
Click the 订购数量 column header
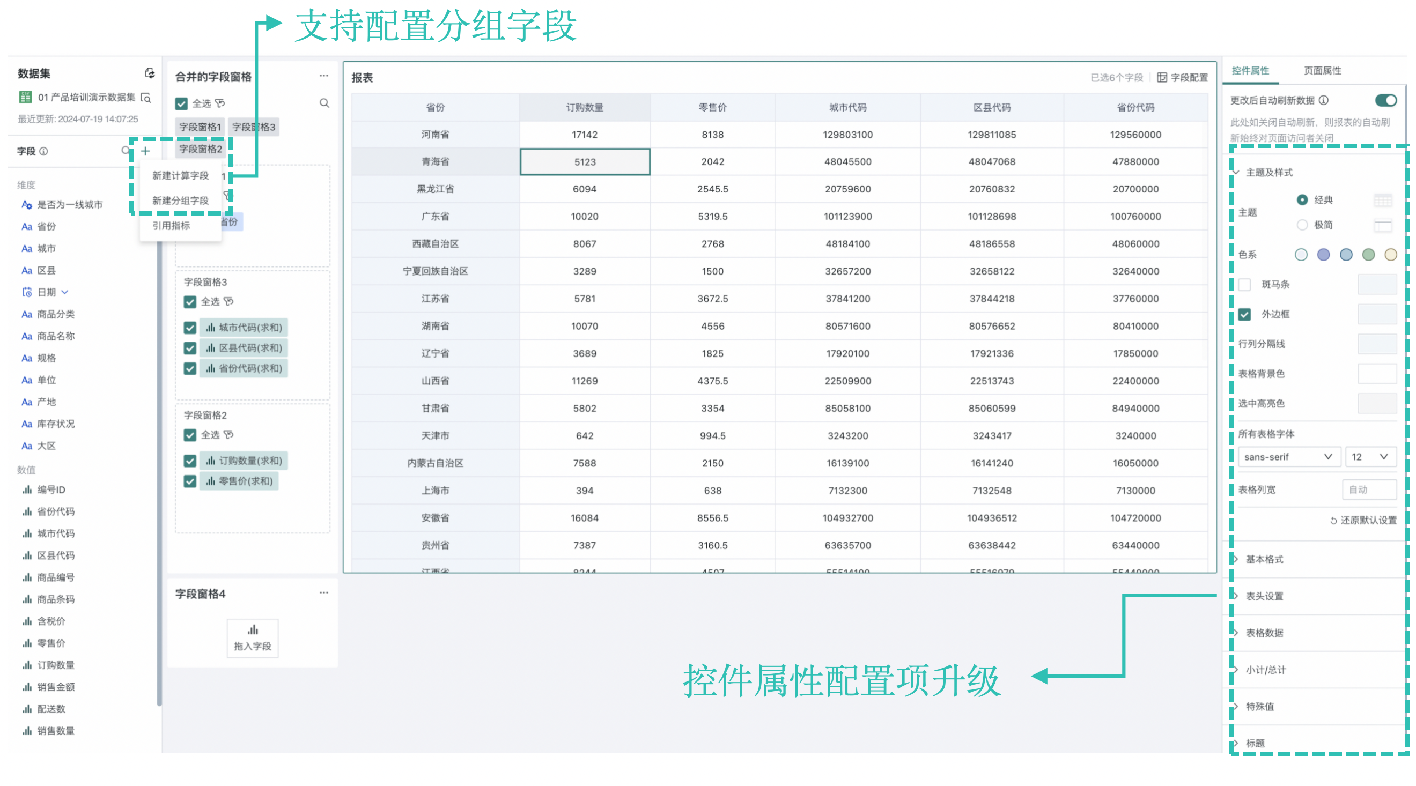click(x=584, y=107)
